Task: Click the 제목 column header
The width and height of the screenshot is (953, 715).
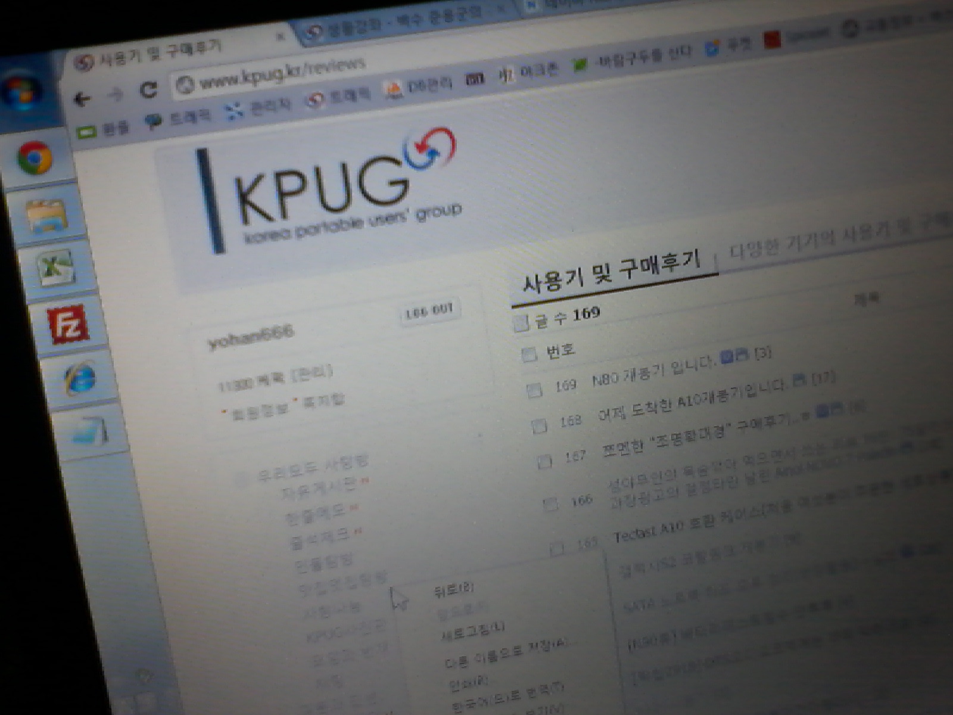Action: (x=867, y=298)
